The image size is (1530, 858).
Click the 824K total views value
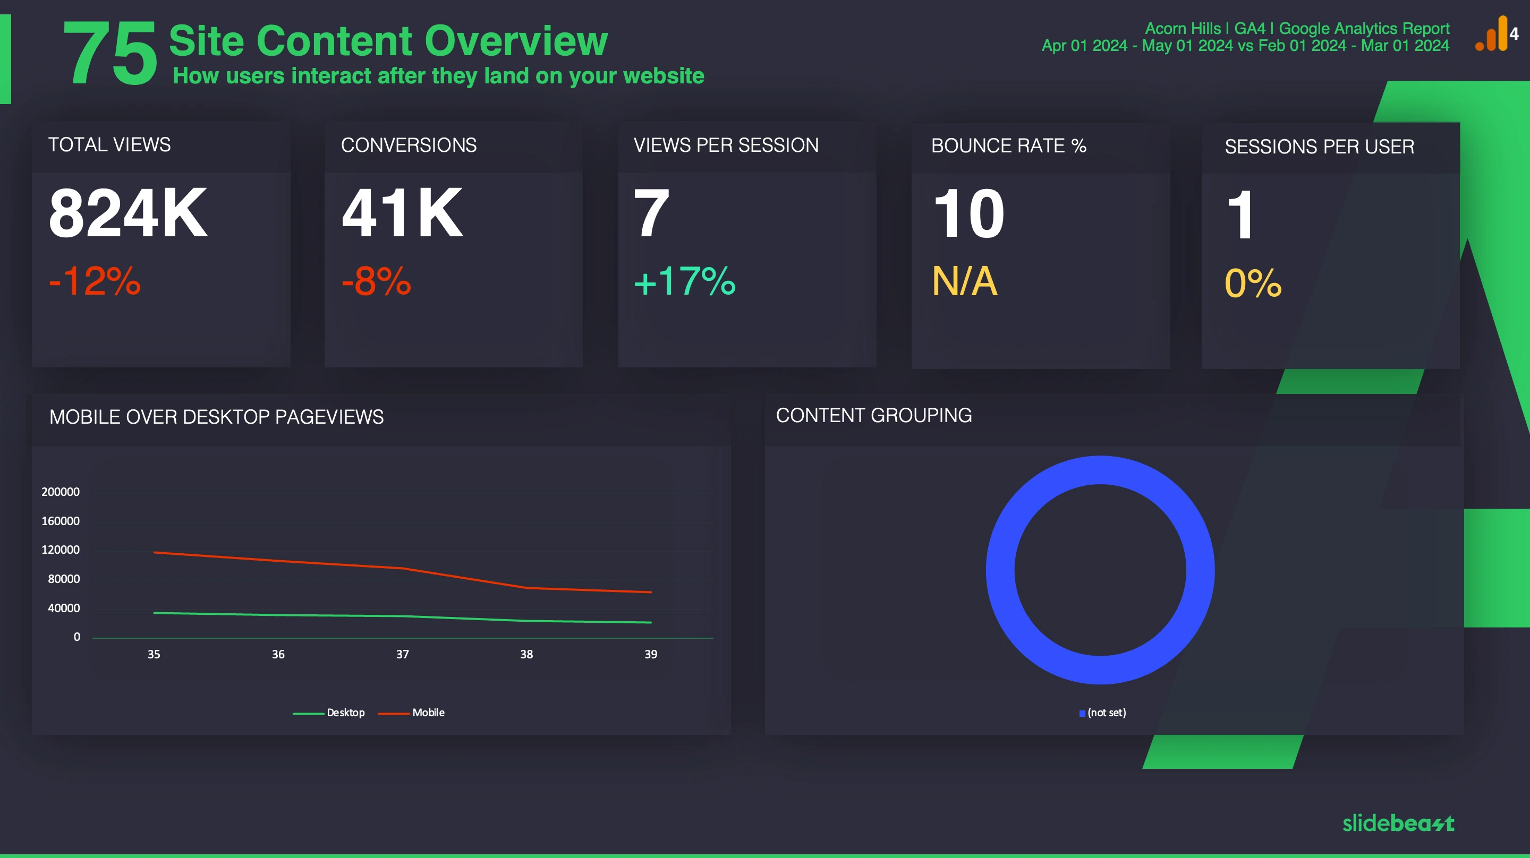point(128,213)
